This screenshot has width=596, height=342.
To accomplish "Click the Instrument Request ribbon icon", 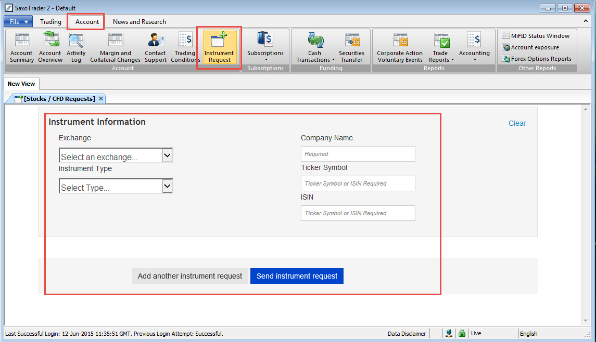I will click(x=219, y=47).
